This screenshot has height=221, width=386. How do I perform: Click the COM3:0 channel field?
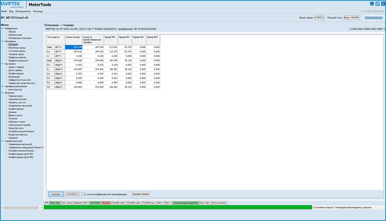[320, 18]
